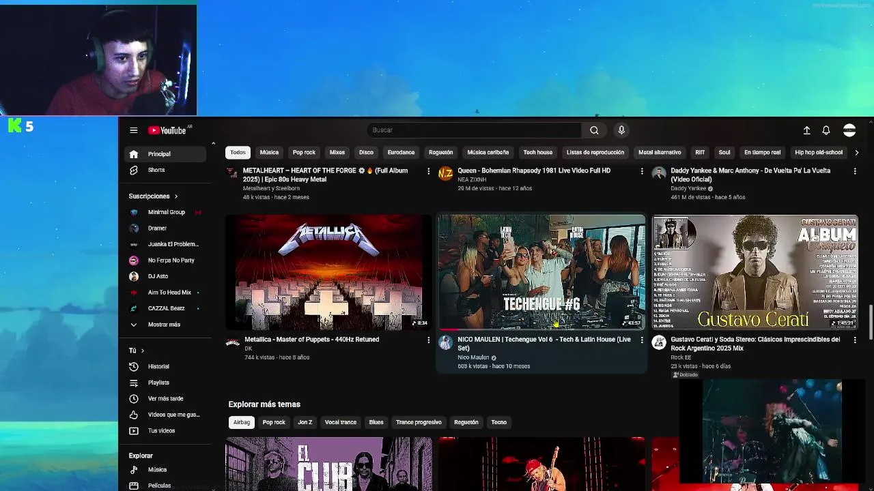Open the account avatar menu
Image resolution: width=874 pixels, height=491 pixels.
849,130
